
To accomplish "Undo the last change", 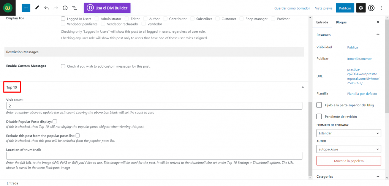I will 46,8.
